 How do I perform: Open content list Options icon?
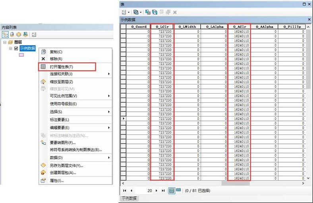pyautogui.click(x=34, y=34)
